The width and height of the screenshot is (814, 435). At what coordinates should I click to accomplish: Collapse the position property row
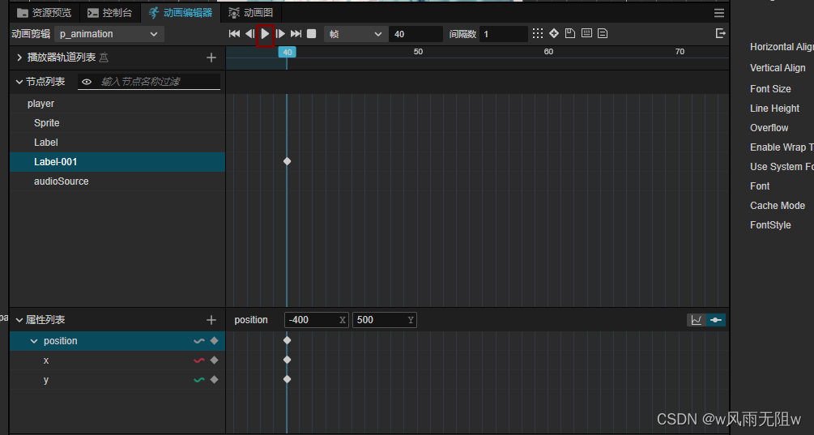click(x=34, y=341)
